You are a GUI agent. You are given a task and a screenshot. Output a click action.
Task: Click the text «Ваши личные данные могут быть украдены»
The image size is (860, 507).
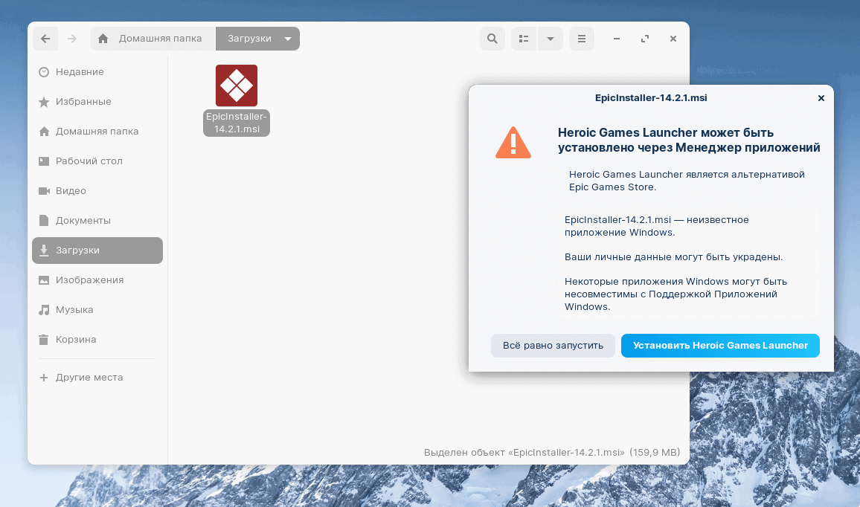673,257
